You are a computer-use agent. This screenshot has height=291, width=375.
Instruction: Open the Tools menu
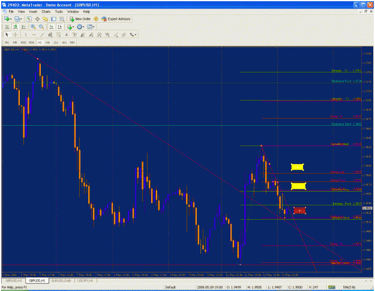click(59, 11)
